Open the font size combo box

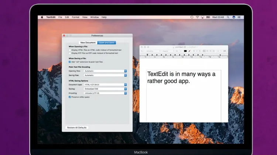point(179,51)
